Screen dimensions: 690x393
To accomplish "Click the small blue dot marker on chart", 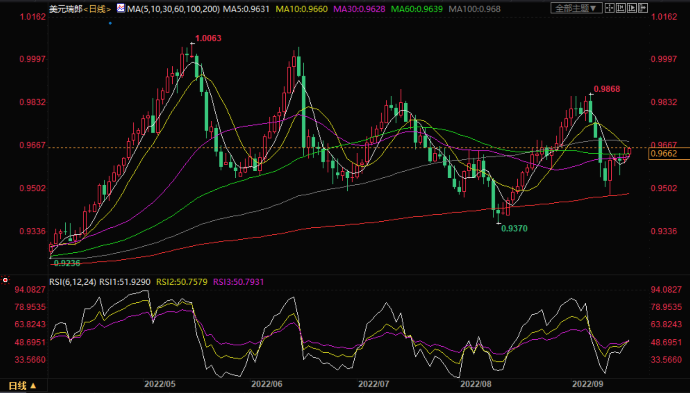I will click(110, 23).
